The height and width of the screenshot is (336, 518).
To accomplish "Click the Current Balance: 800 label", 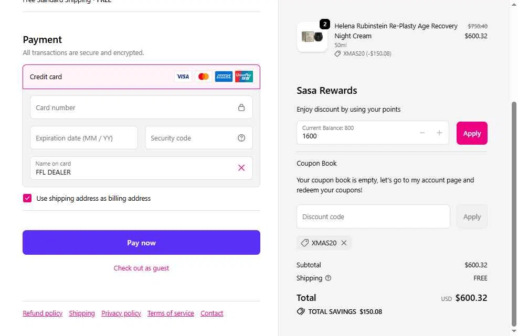I will [328, 128].
